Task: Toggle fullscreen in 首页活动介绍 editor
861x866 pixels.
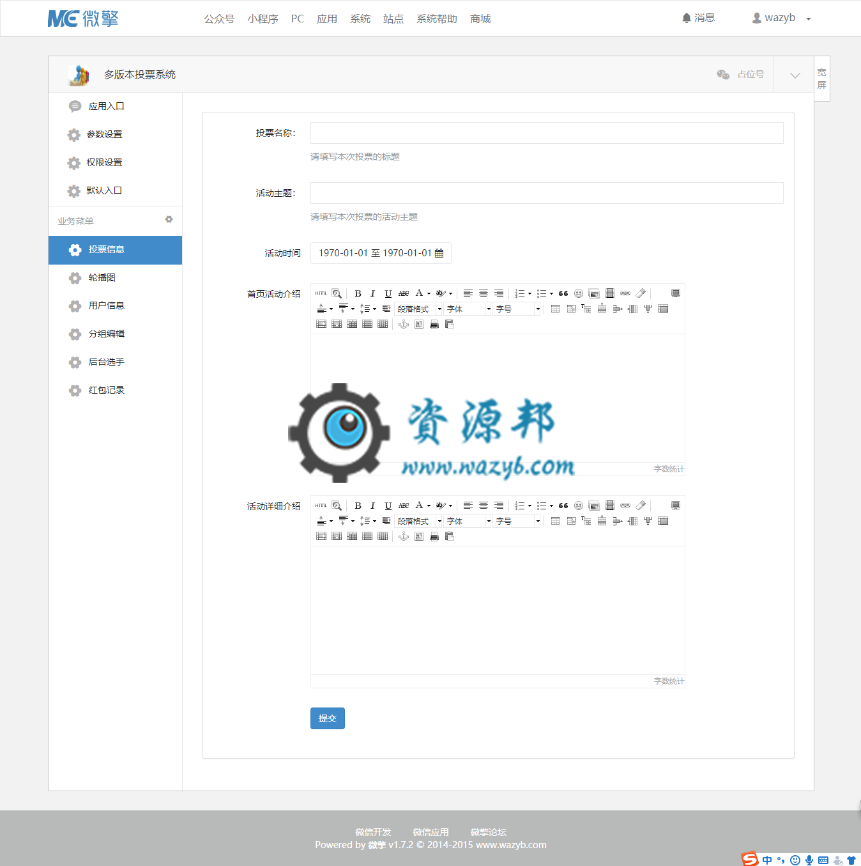Action: pyautogui.click(x=676, y=293)
